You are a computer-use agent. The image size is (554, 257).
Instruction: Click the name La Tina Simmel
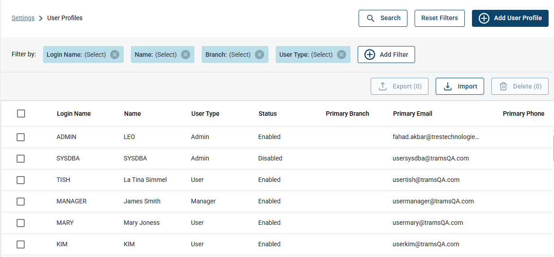pos(145,180)
